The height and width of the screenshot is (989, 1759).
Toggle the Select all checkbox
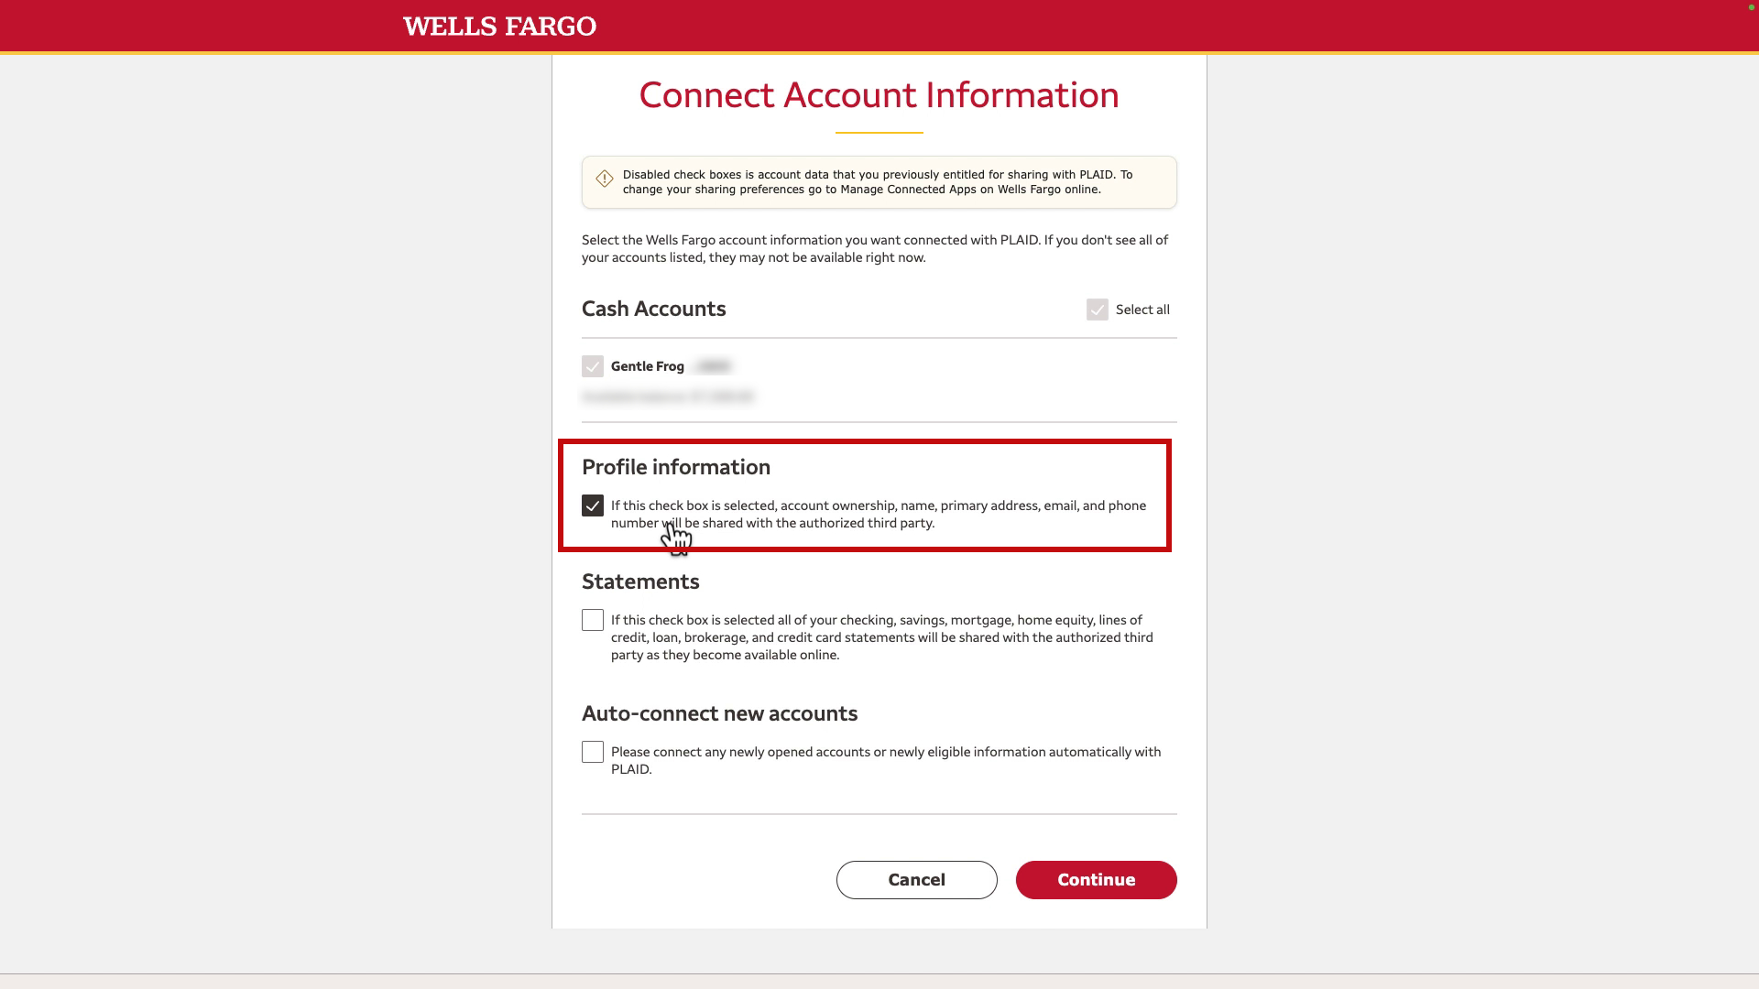1098,310
